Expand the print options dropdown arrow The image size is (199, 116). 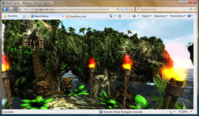(138, 16)
